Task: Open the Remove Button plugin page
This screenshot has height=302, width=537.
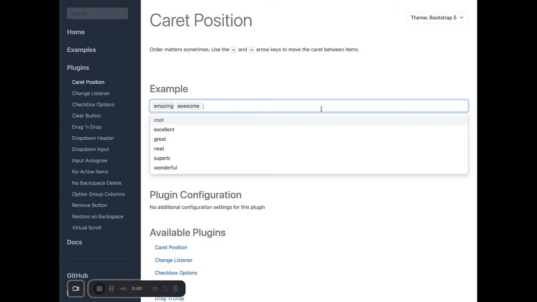Action: (90, 205)
